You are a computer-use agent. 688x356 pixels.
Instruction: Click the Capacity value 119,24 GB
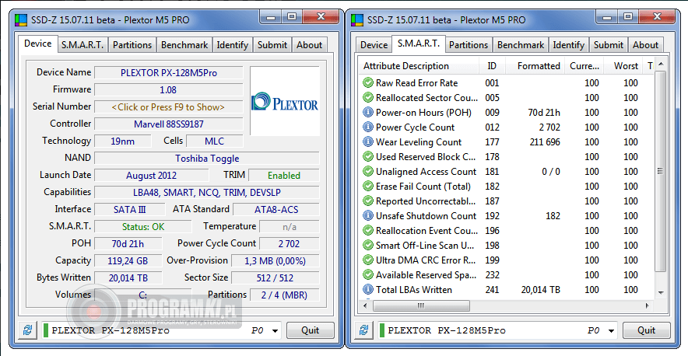[x=128, y=261]
